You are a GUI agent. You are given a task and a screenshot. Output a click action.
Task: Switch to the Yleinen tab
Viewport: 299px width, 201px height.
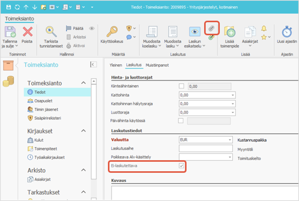(x=115, y=65)
